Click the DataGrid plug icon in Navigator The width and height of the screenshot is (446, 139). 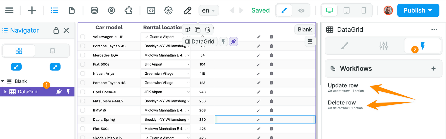(x=59, y=92)
